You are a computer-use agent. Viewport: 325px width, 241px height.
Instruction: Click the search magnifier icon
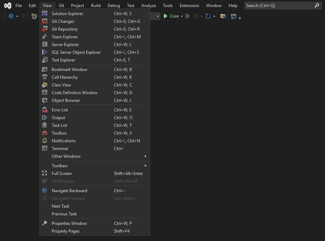[317, 5]
